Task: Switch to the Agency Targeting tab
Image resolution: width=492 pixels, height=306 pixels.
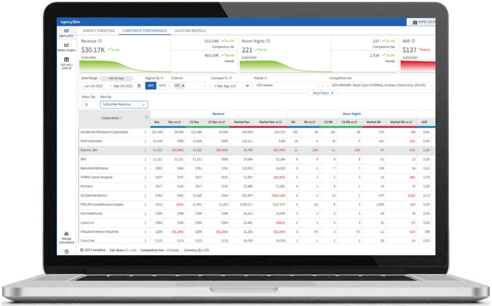Action: (x=98, y=31)
